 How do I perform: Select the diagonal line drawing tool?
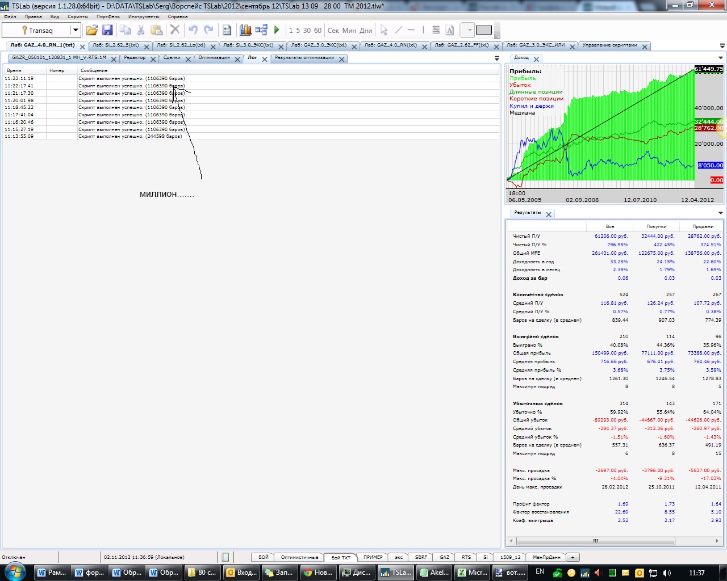click(x=398, y=30)
